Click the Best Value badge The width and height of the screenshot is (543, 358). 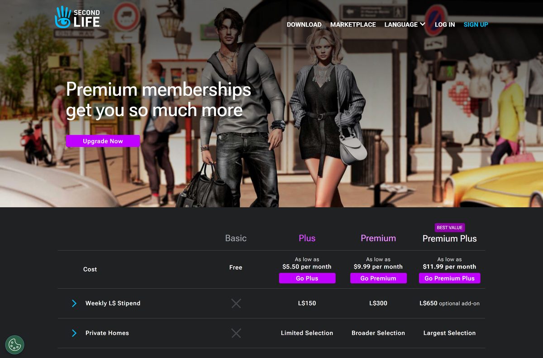449,227
